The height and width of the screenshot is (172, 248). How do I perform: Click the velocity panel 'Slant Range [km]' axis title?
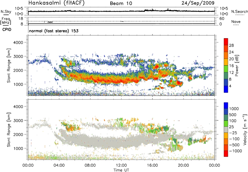click(9, 129)
